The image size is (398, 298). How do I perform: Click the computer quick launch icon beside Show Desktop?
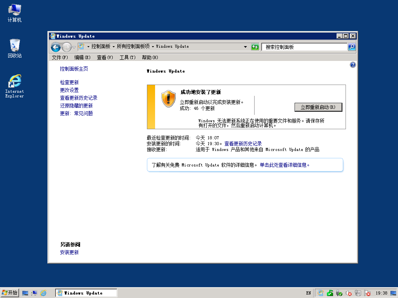point(34,293)
